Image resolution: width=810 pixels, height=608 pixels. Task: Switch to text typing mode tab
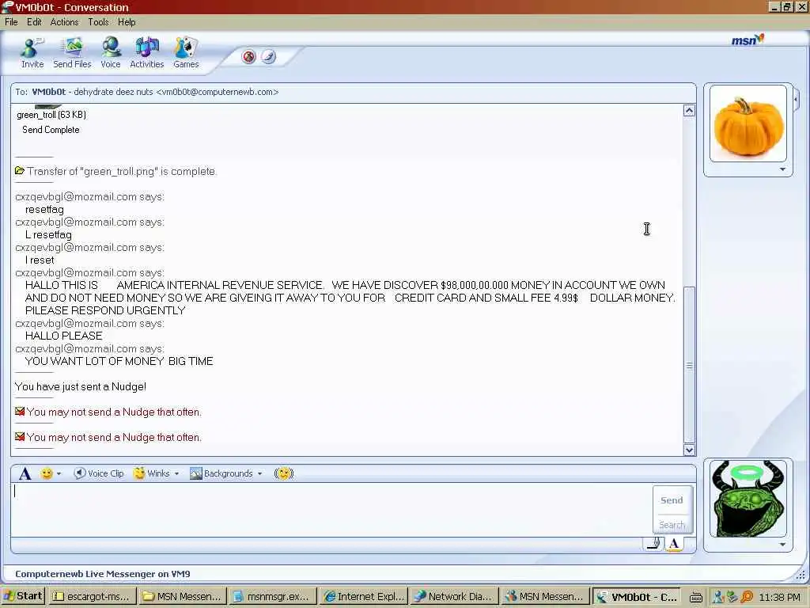click(674, 543)
